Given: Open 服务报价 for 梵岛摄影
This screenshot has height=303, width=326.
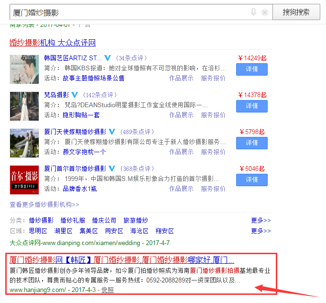Looking at the screenshot, I should coord(213,115).
